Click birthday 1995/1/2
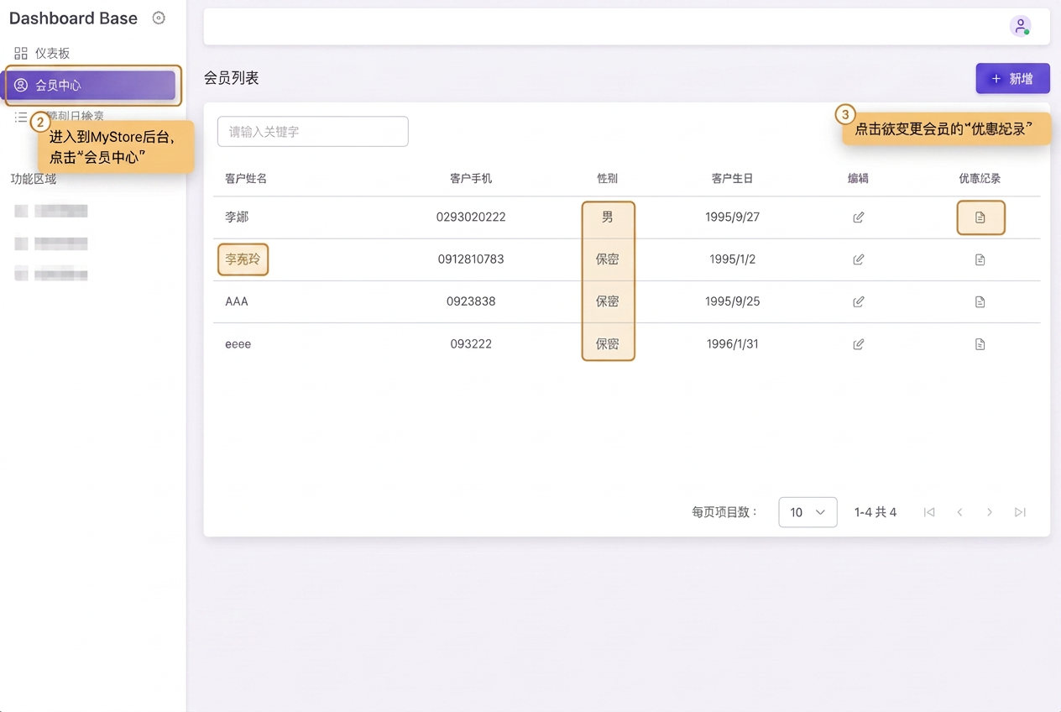Image resolution: width=1061 pixels, height=712 pixels. tap(732, 259)
